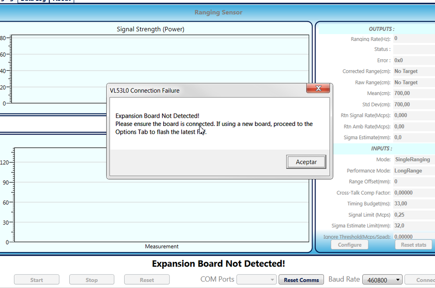Open the Baud Rate dropdown showing 460800
Viewport: 435px width, 288px height.
click(x=382, y=280)
